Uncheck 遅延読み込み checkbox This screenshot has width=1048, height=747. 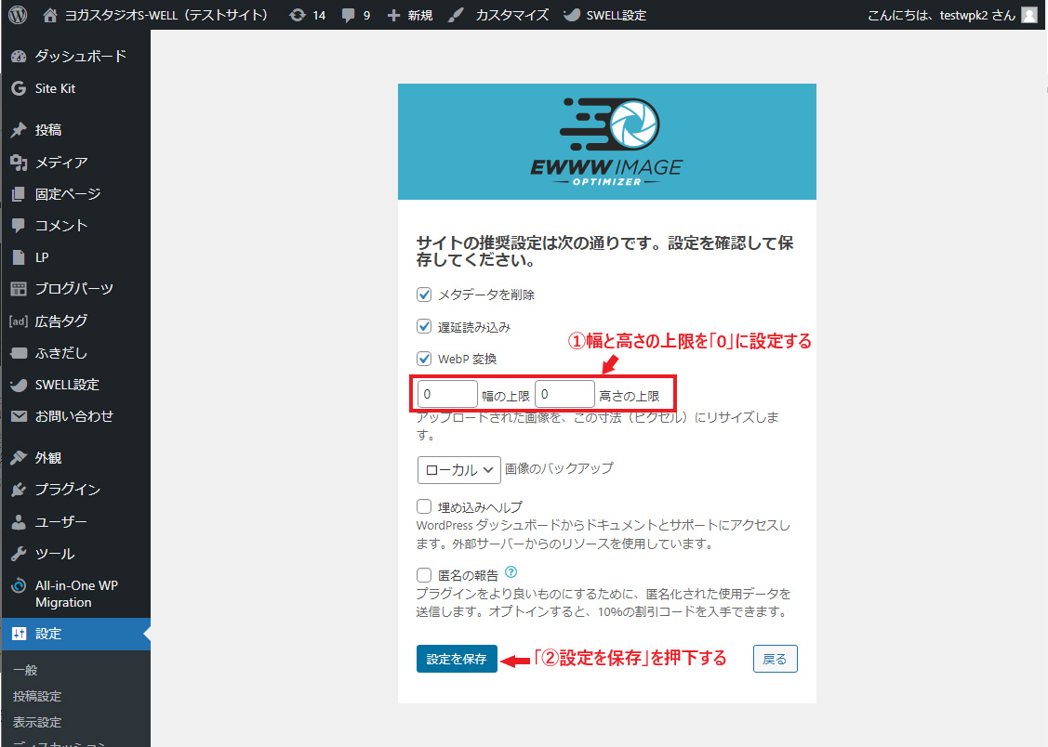(424, 326)
